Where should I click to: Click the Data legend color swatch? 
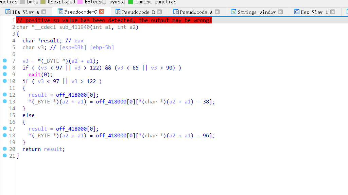tap(22, 2)
